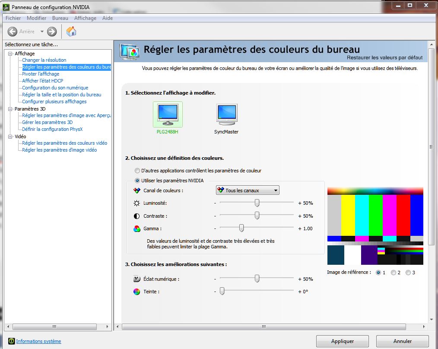
Task: Click the task panel horizontal scrollbar
Action: point(54,327)
